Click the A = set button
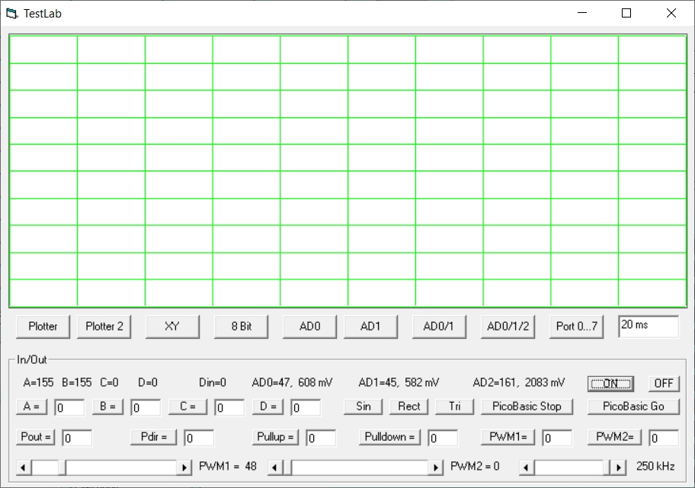Screen dimensions: 695x488 31,407
